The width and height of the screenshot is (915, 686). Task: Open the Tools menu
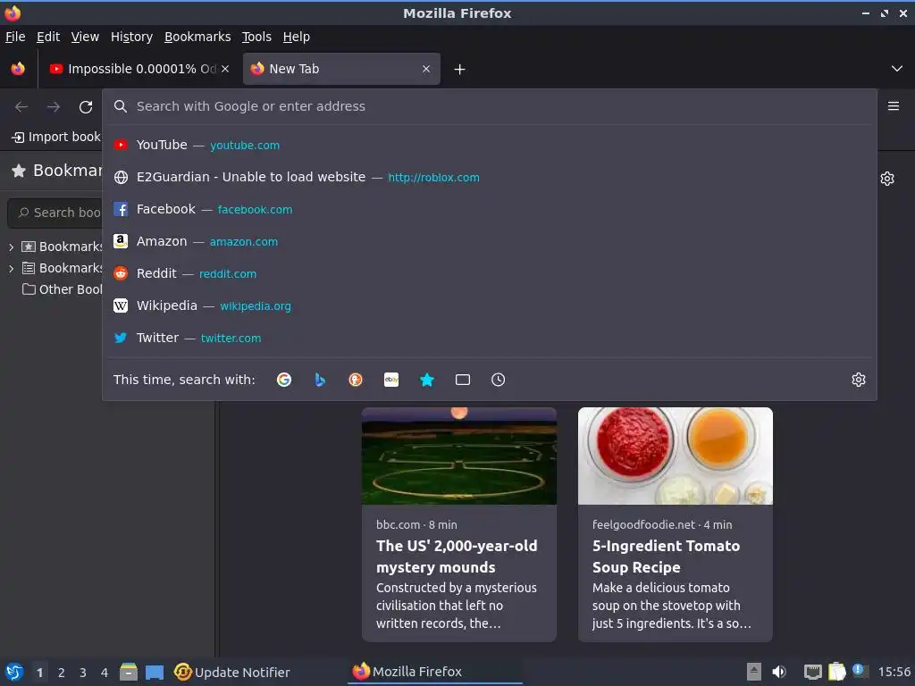pos(256,37)
